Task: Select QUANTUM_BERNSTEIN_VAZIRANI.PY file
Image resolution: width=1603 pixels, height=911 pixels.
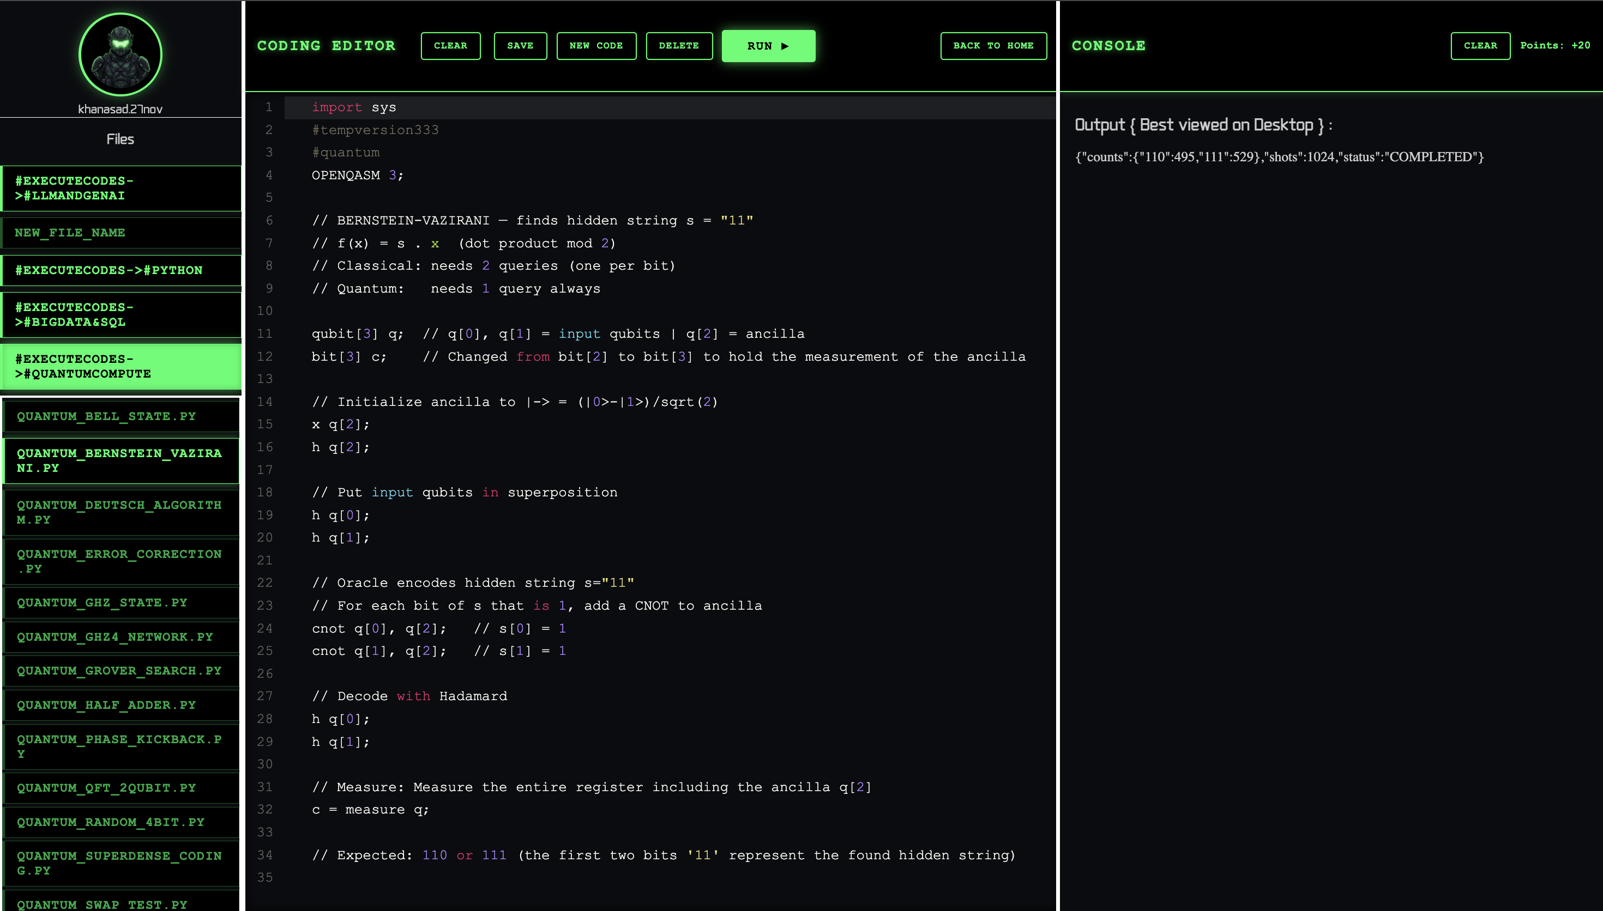Action: click(122, 460)
